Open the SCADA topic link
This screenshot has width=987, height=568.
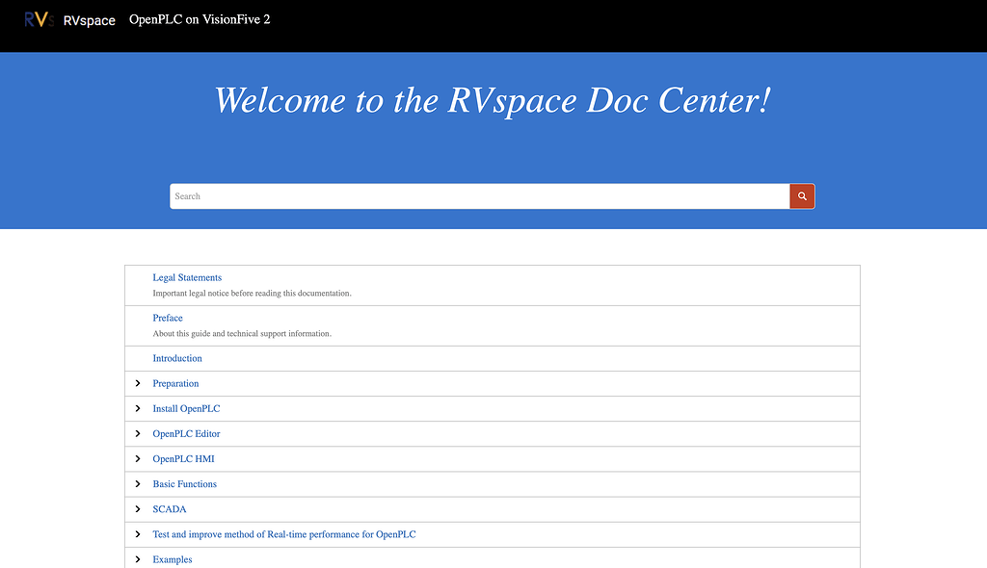tap(170, 509)
